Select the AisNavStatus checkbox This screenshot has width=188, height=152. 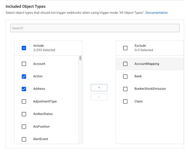tap(24, 114)
